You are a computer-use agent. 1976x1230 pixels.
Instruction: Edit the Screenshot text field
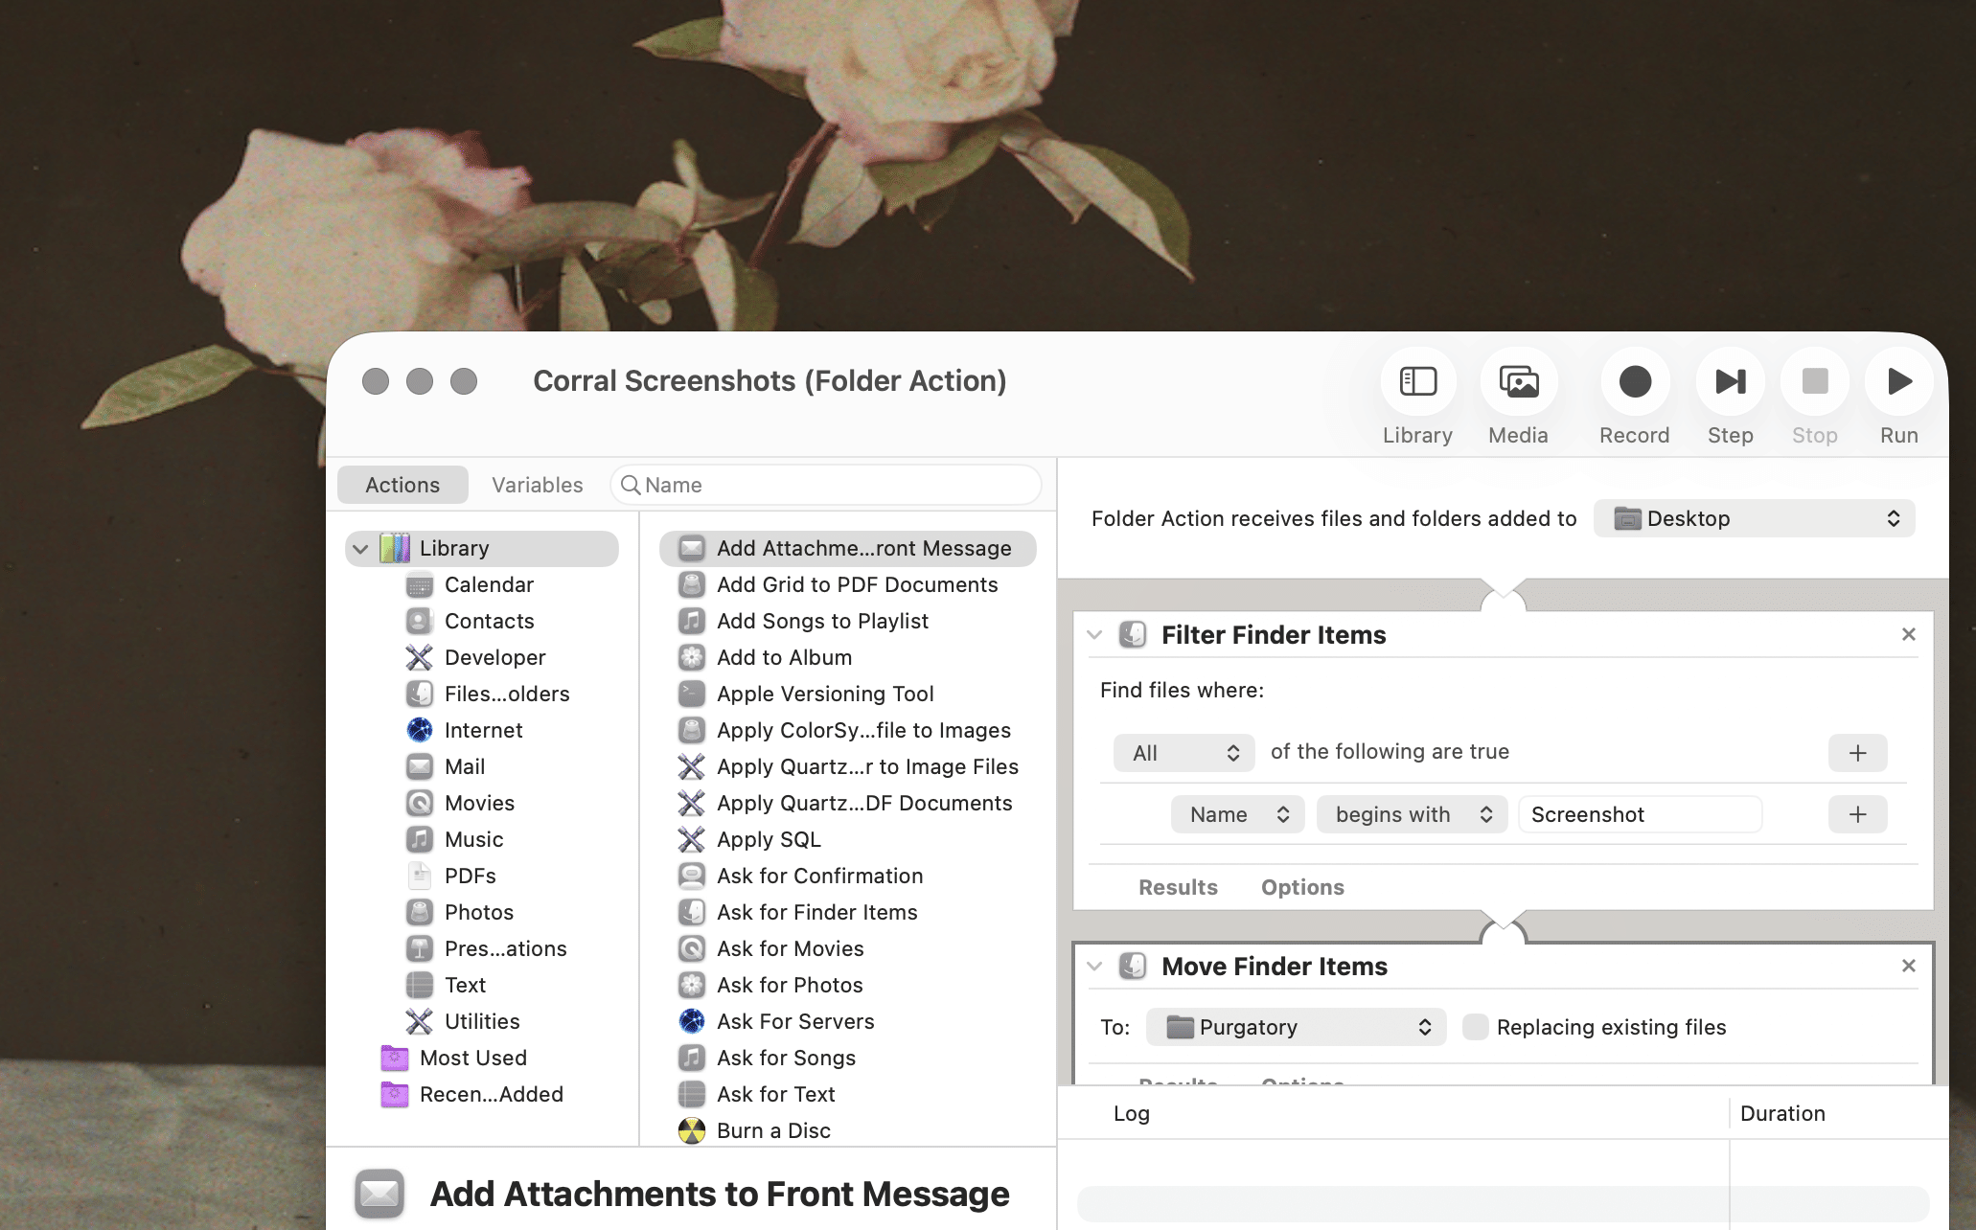(1640, 814)
